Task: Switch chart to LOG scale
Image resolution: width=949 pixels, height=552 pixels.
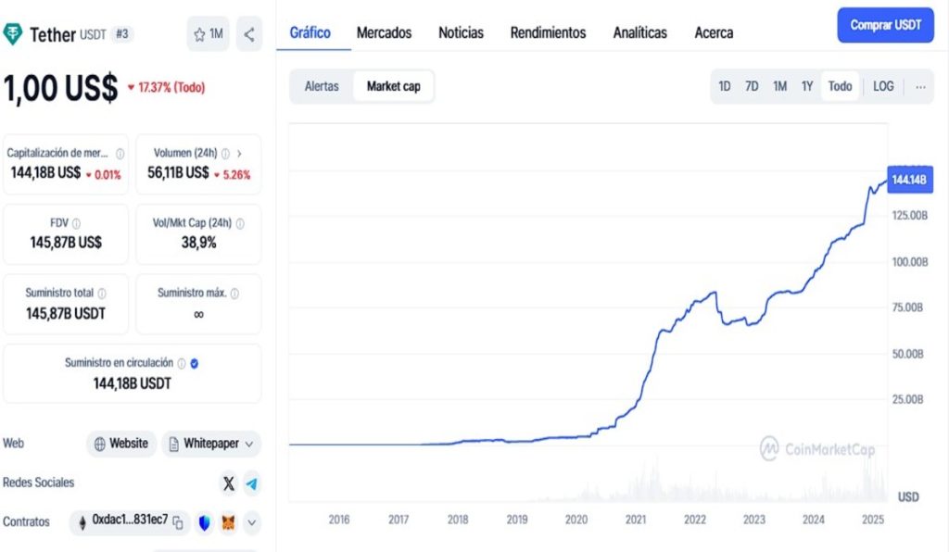Action: tap(882, 85)
